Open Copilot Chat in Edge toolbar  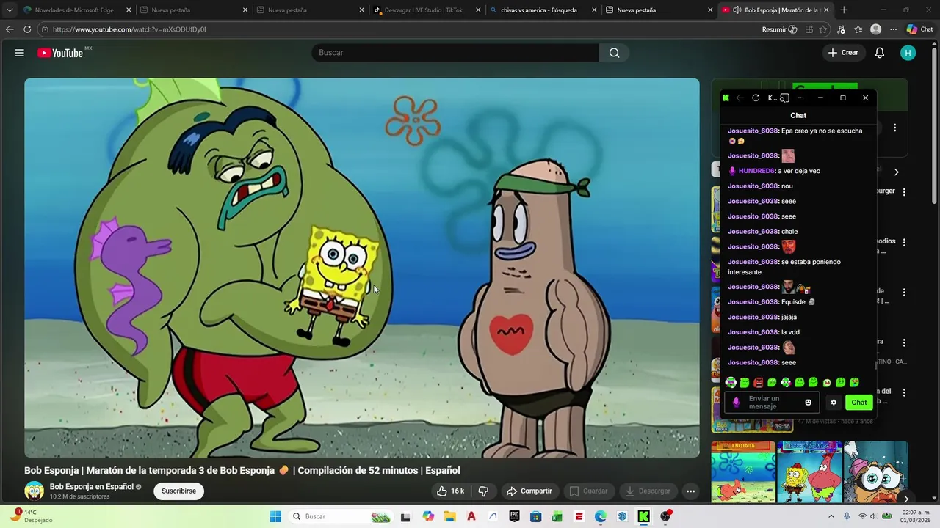919,29
